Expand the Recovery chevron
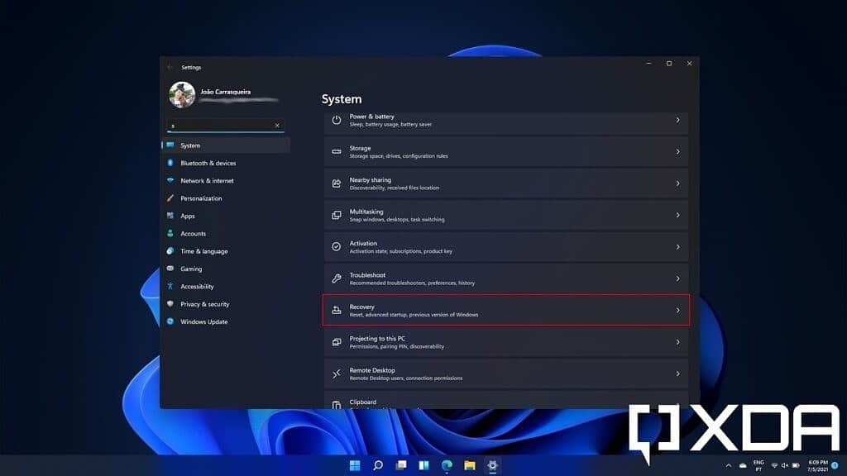Image resolution: width=847 pixels, height=476 pixels. [678, 311]
